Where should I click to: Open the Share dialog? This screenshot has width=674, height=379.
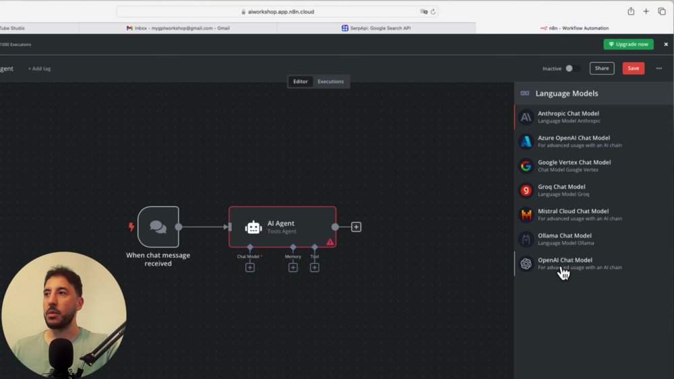click(x=602, y=68)
